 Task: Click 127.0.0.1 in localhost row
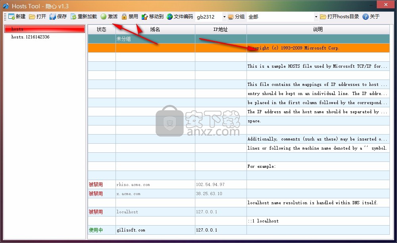coord(221,212)
